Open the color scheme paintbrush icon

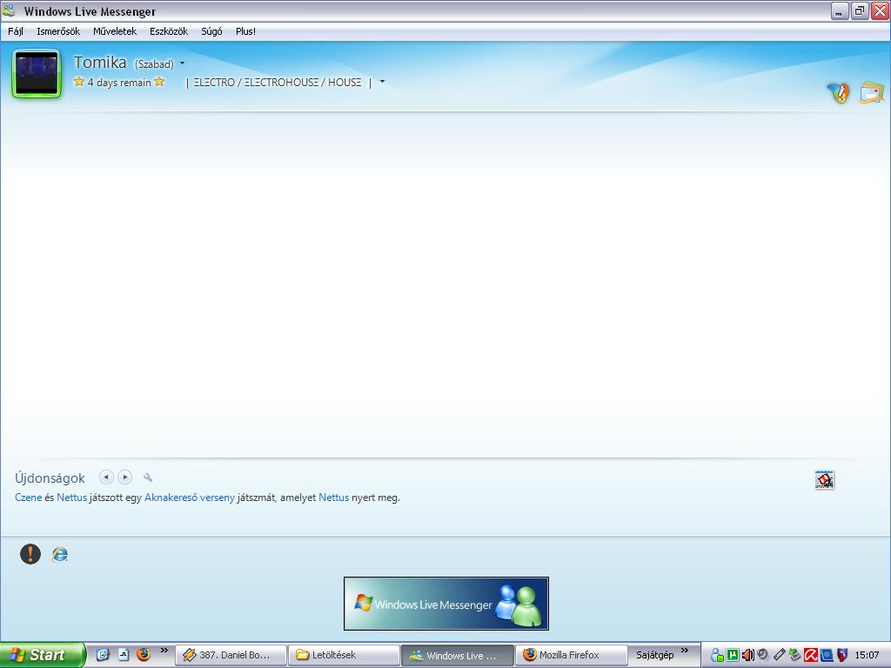point(838,92)
